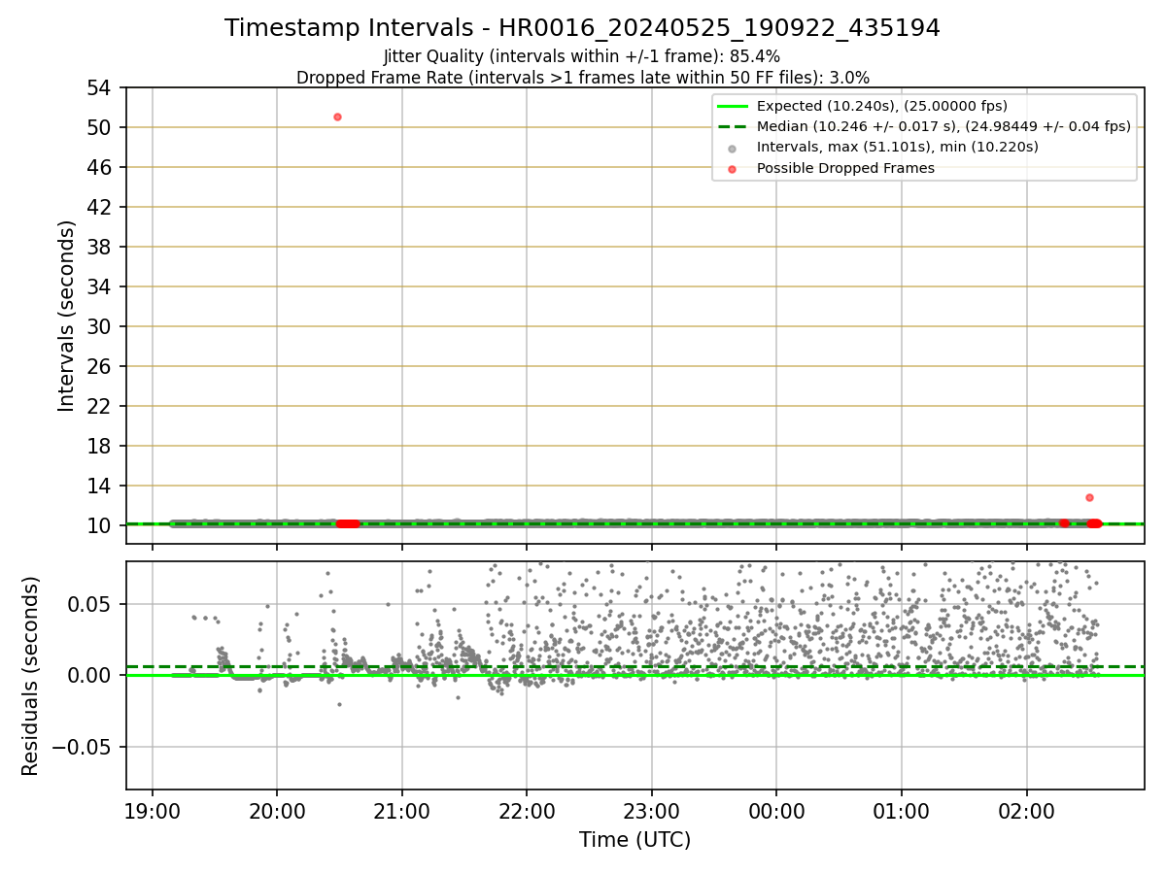Click the 21:00 x-axis tick label
Viewport: 1166px width, 874px height.
click(401, 810)
